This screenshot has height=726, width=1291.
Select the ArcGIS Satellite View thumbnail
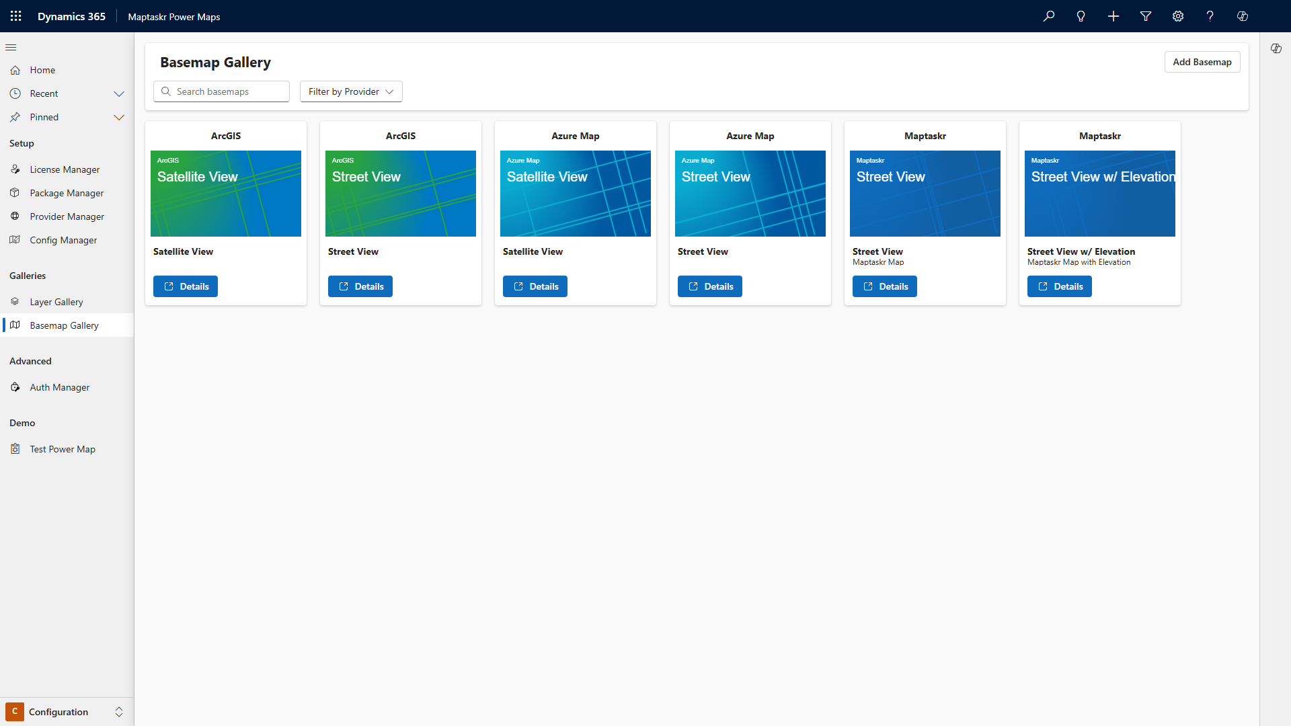[x=225, y=194]
